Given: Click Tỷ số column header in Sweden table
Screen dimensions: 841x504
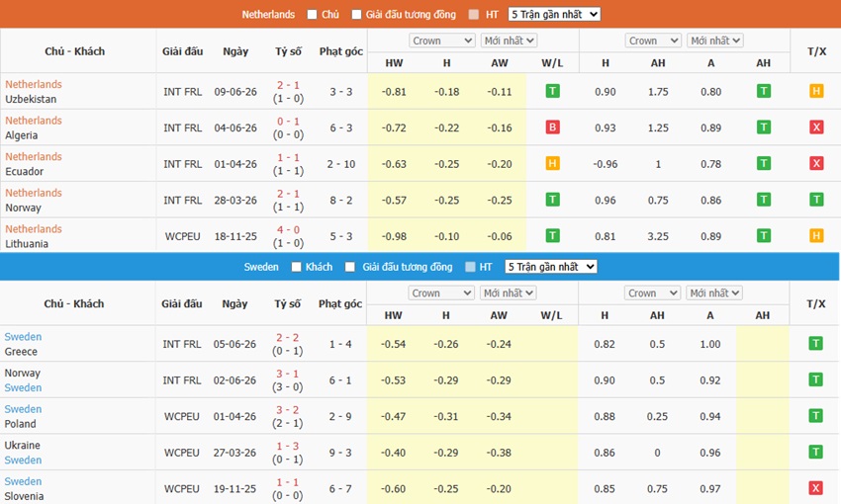Looking at the screenshot, I should (x=288, y=303).
